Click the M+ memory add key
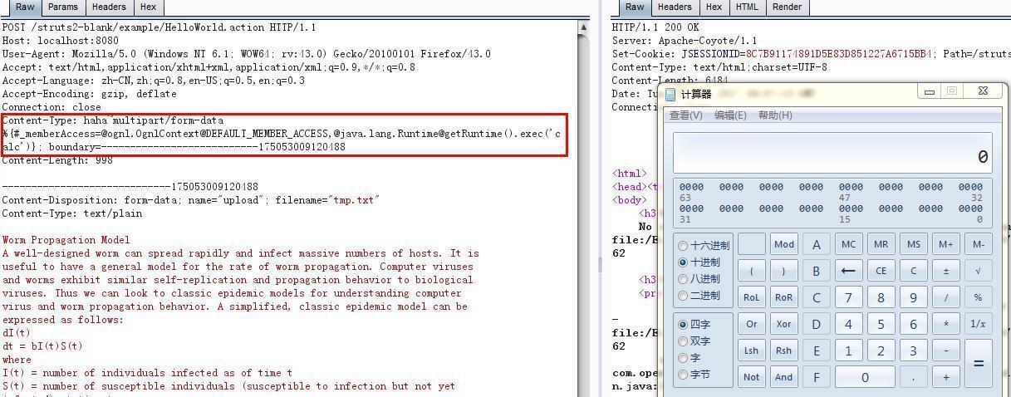 [945, 244]
